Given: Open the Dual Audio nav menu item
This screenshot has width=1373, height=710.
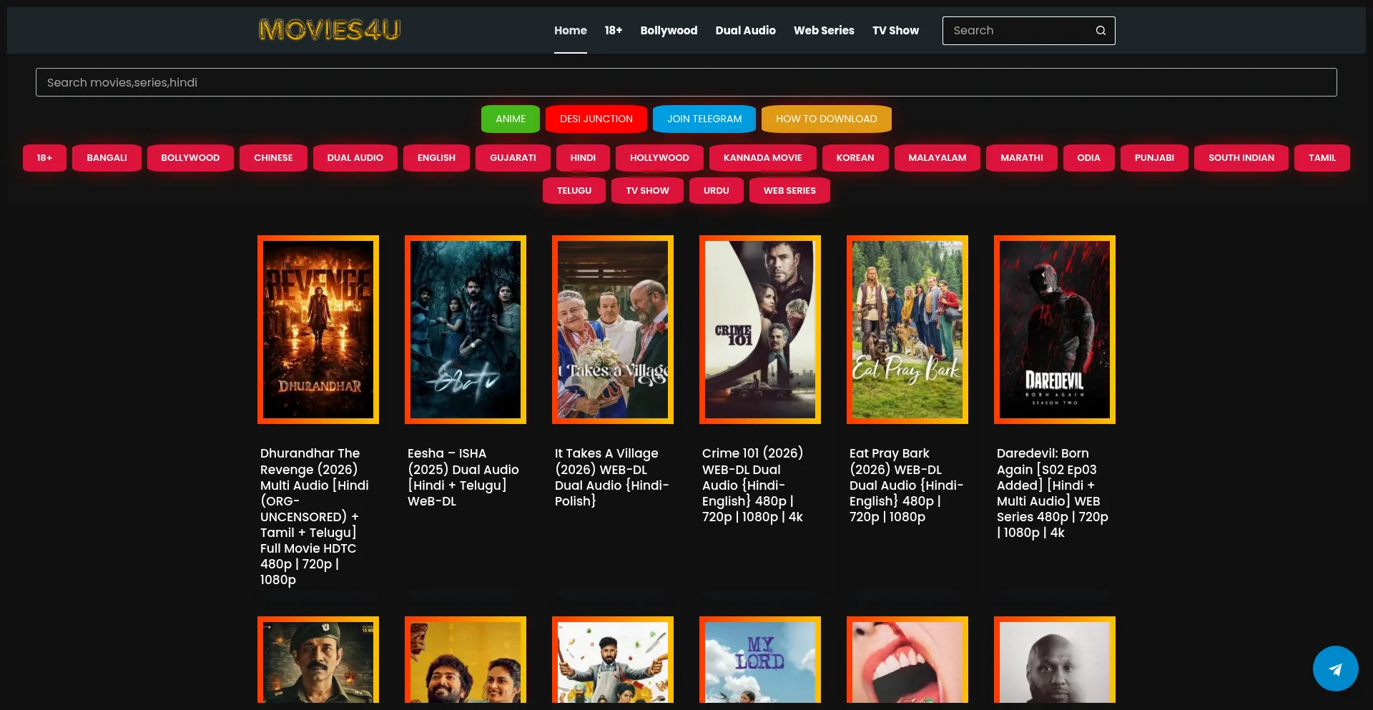Looking at the screenshot, I should click(745, 31).
